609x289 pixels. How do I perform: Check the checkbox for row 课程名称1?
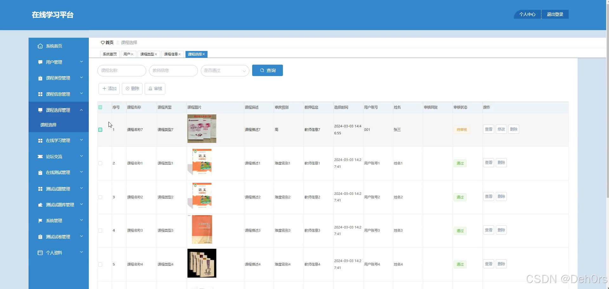100,163
